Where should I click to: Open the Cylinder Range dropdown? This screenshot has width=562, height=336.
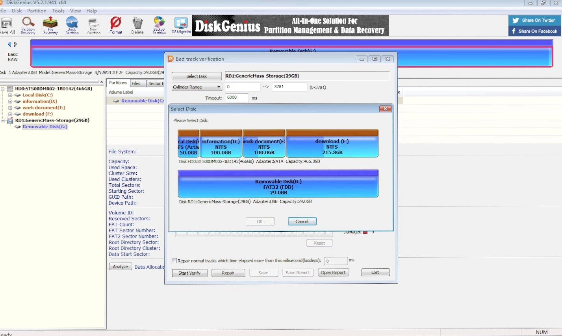pyautogui.click(x=197, y=87)
